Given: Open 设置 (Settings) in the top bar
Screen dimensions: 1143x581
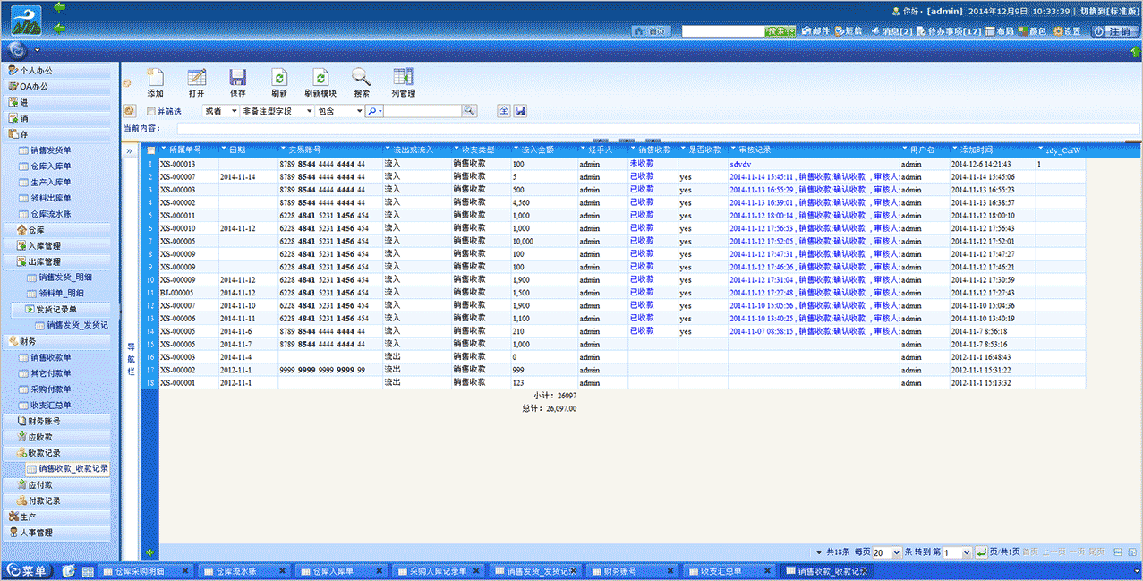Looking at the screenshot, I should click(1066, 31).
